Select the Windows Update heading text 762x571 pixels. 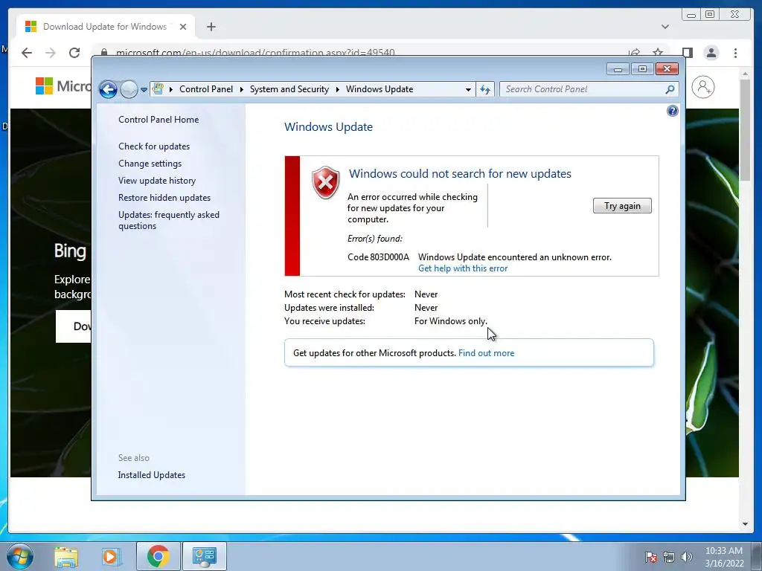coord(328,126)
